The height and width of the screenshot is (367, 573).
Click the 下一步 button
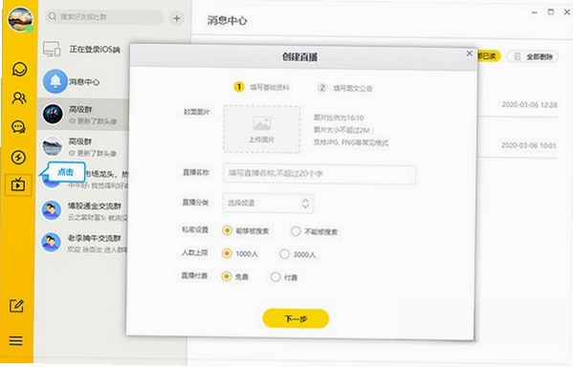coord(296,318)
